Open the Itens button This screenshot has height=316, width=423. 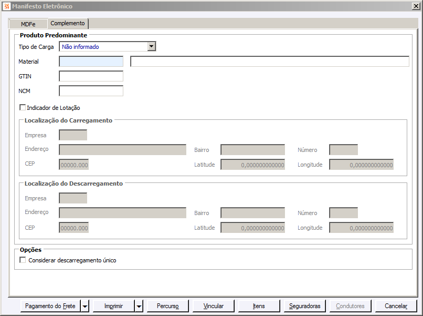tap(259, 306)
